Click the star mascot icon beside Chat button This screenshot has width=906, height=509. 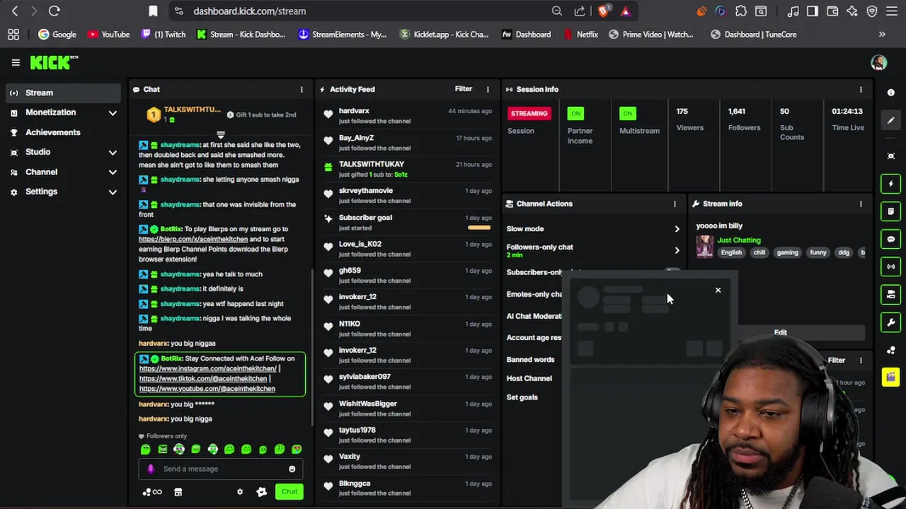point(261,492)
